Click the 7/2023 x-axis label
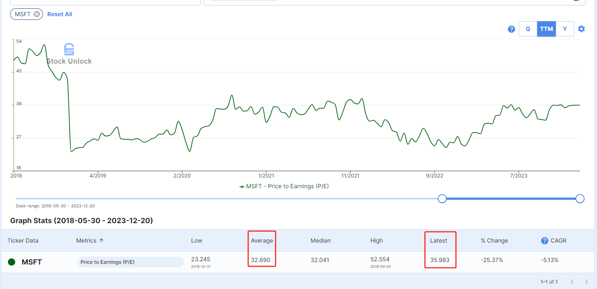The height and width of the screenshot is (289, 597). [519, 176]
